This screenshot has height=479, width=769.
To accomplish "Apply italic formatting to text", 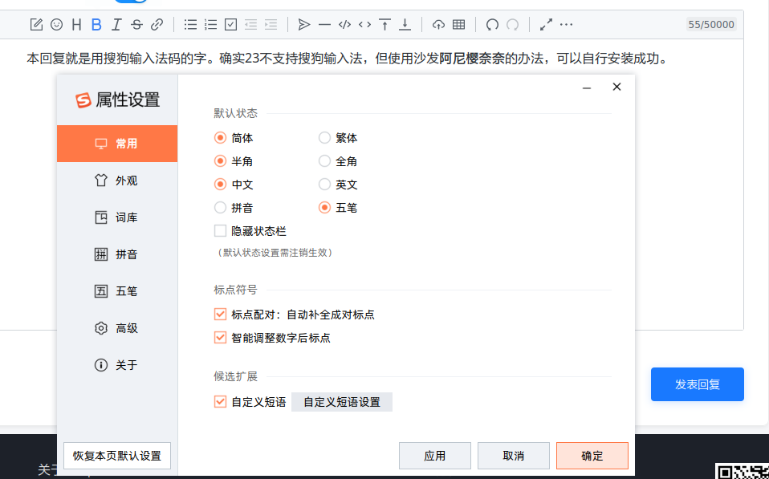I will pos(116,24).
